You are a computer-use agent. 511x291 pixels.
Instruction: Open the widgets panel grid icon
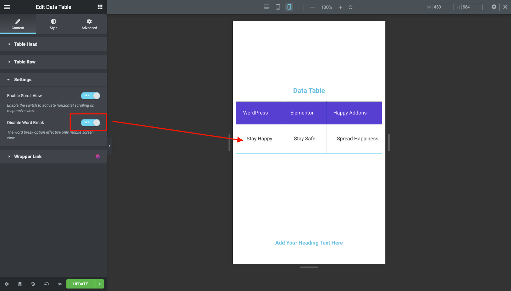click(x=100, y=7)
